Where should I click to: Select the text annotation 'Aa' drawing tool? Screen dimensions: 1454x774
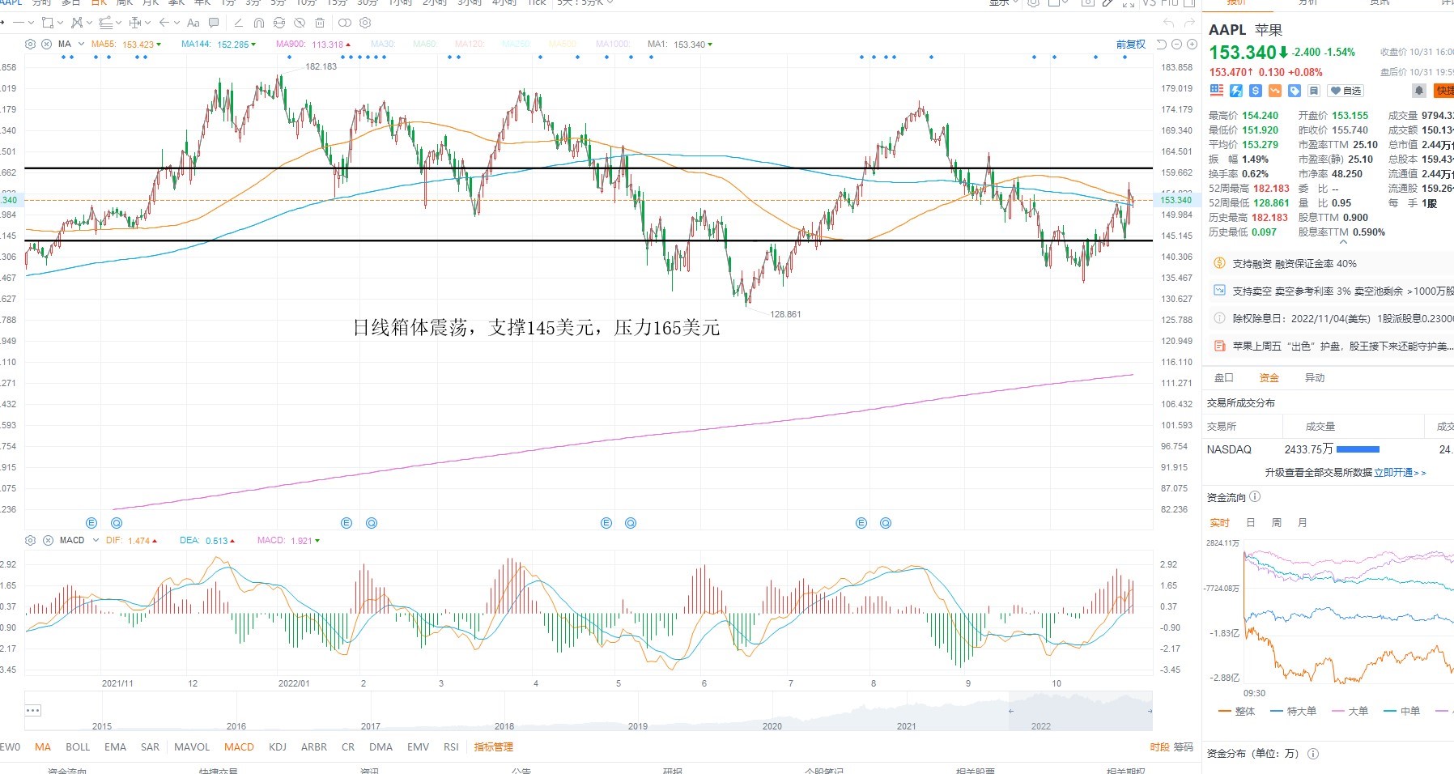pos(193,23)
